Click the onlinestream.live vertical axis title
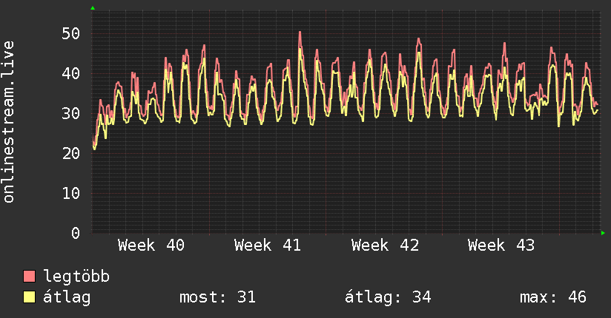 tap(9, 122)
